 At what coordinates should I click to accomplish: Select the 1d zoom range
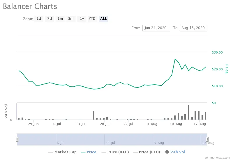pyautogui.click(x=39, y=19)
